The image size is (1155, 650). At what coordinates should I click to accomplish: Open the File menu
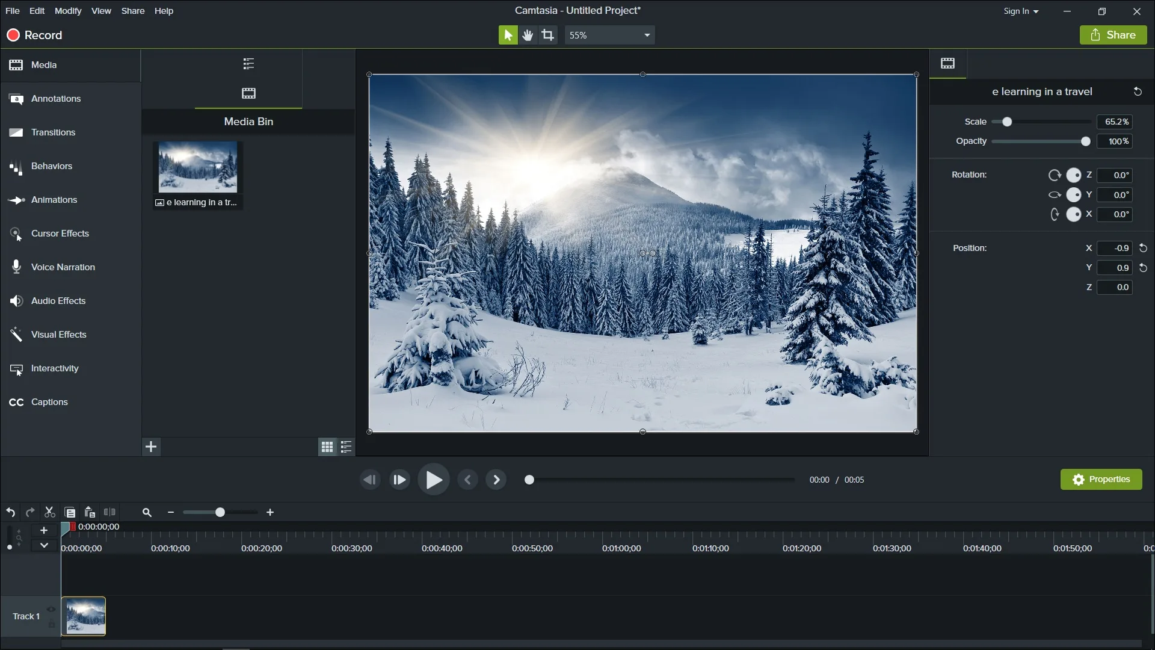click(x=12, y=11)
